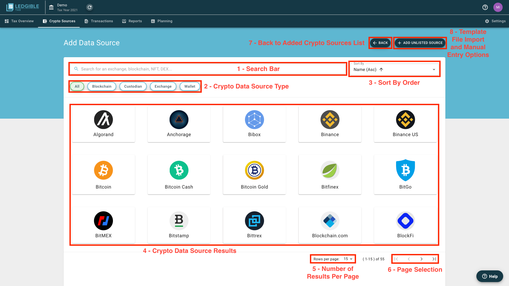Click the (1-15) of 55 page count
509x286 pixels.
(374, 259)
